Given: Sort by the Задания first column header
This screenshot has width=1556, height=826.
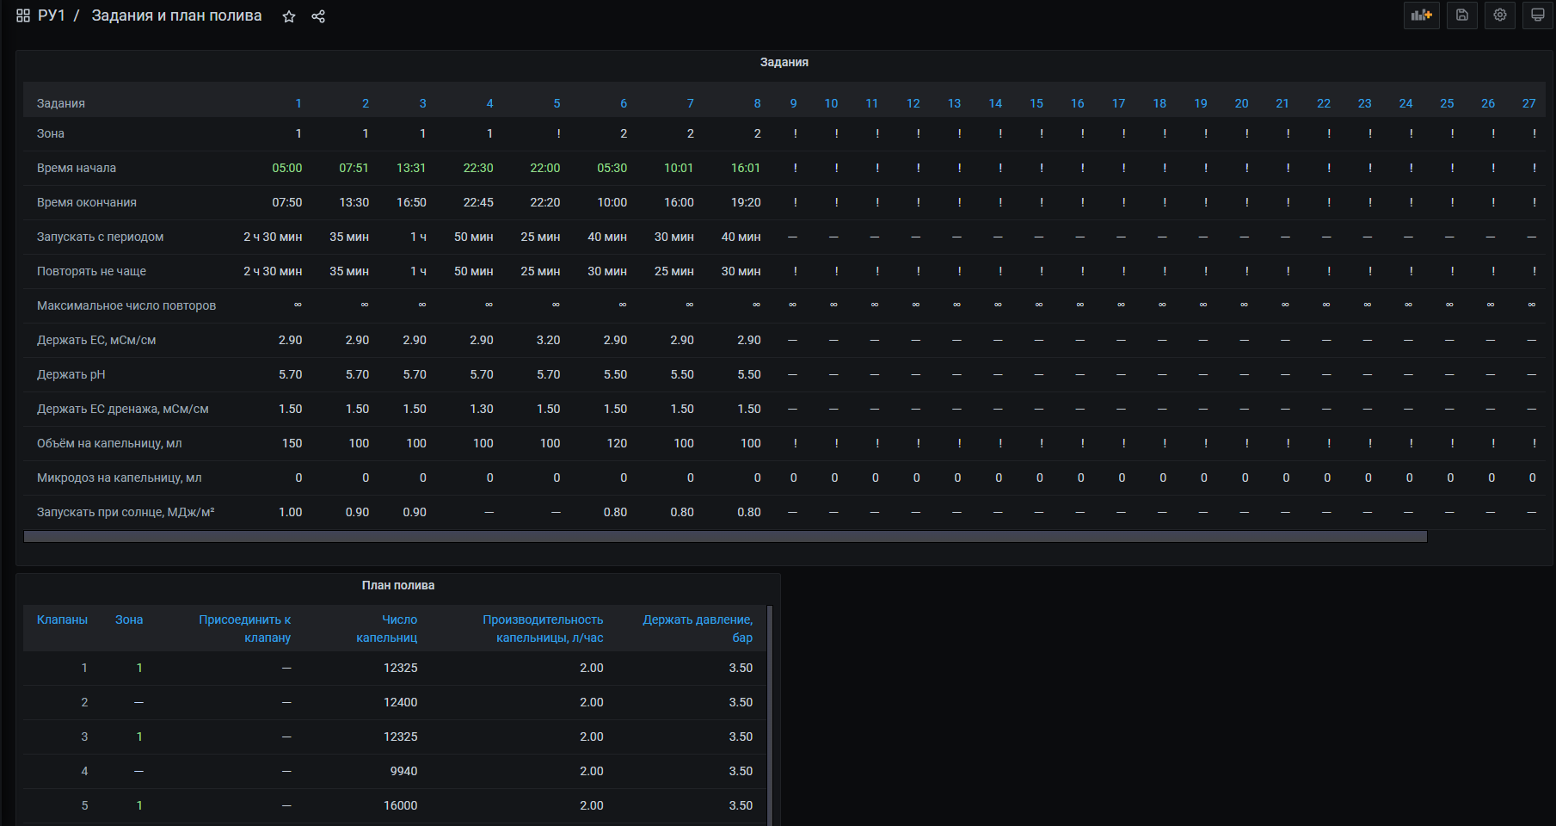Looking at the screenshot, I should pyautogui.click(x=61, y=103).
